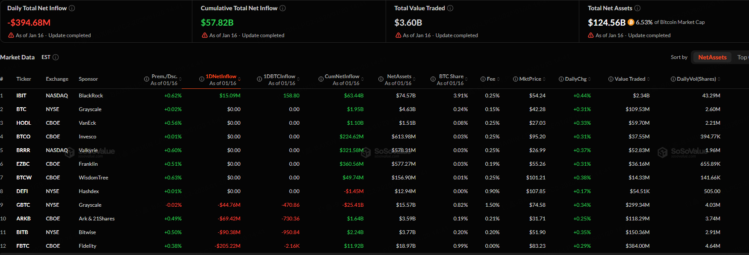Click the EST timezone info icon
Screen dimensions: 749x255
click(56, 57)
